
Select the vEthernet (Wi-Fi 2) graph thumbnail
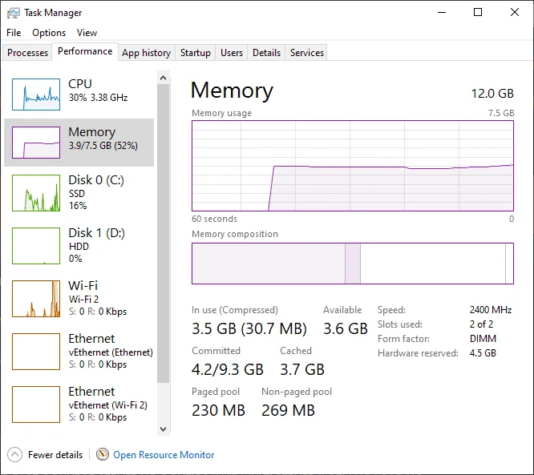pos(36,405)
